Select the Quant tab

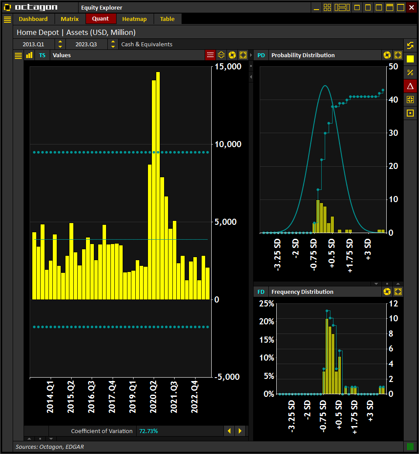100,19
